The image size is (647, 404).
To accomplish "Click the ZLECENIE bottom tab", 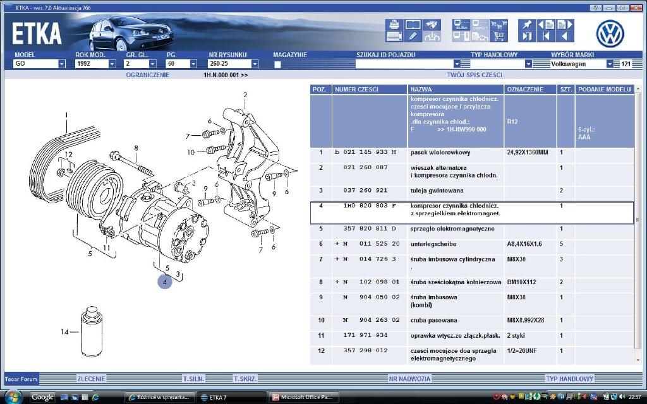I will [x=91, y=379].
